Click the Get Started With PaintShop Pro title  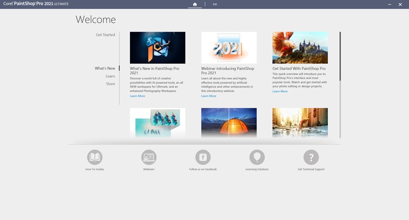tap(299, 68)
